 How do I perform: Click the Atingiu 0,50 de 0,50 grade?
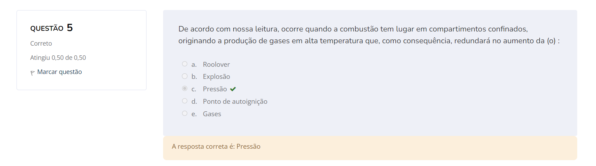pos(58,58)
